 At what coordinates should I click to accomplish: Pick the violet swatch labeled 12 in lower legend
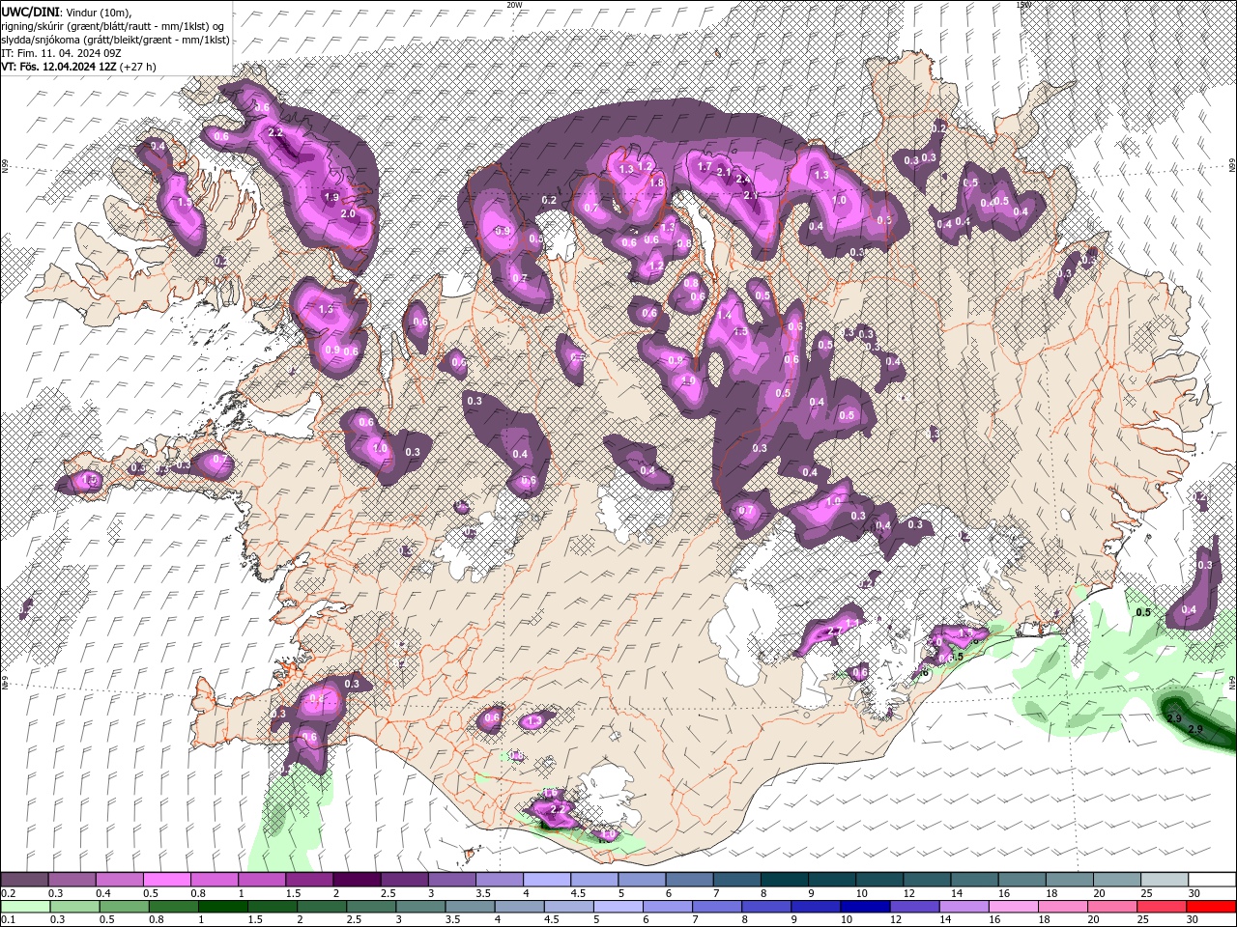click(913, 906)
